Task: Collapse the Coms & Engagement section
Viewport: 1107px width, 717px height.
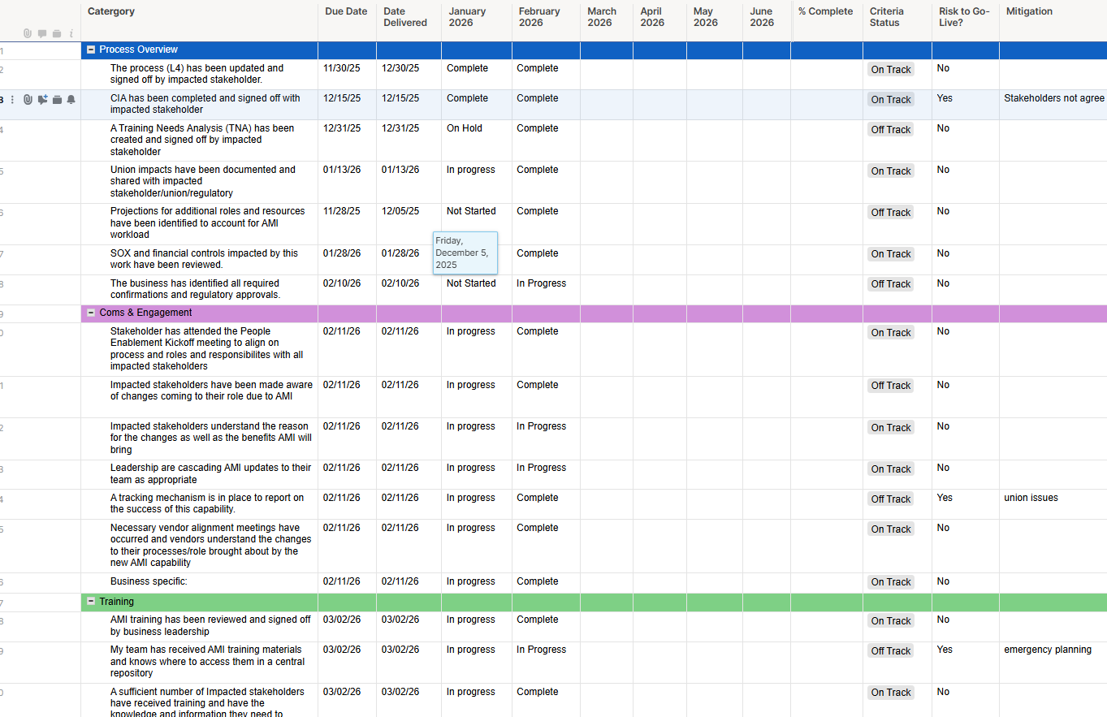Action: pos(91,313)
